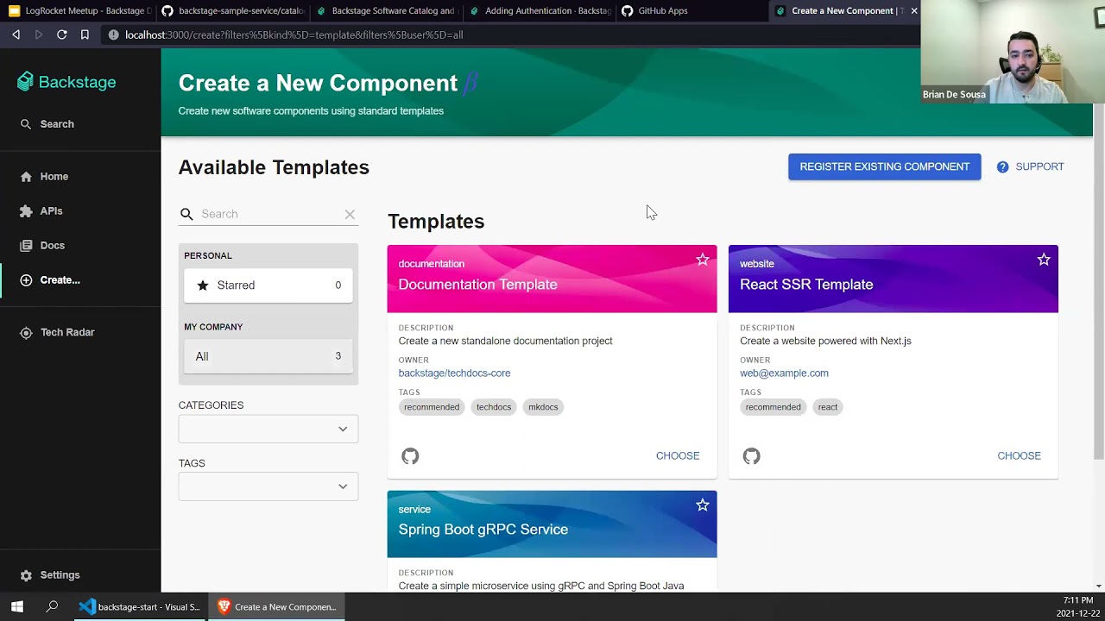Open APIs puzzle-piece sidebar icon
This screenshot has width=1105, height=621.
[26, 211]
